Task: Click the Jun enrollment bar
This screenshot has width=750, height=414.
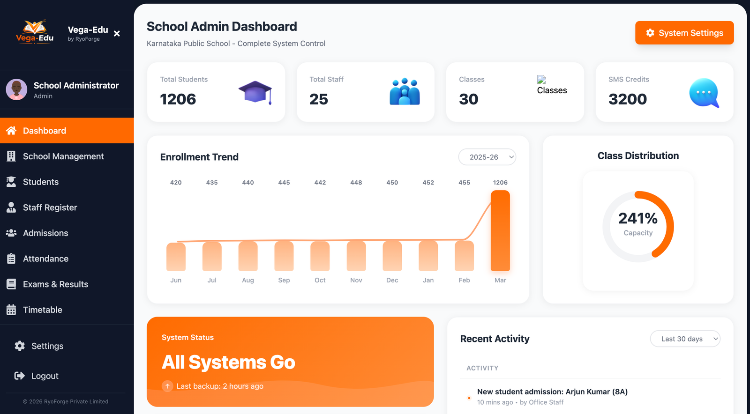Action: click(176, 256)
